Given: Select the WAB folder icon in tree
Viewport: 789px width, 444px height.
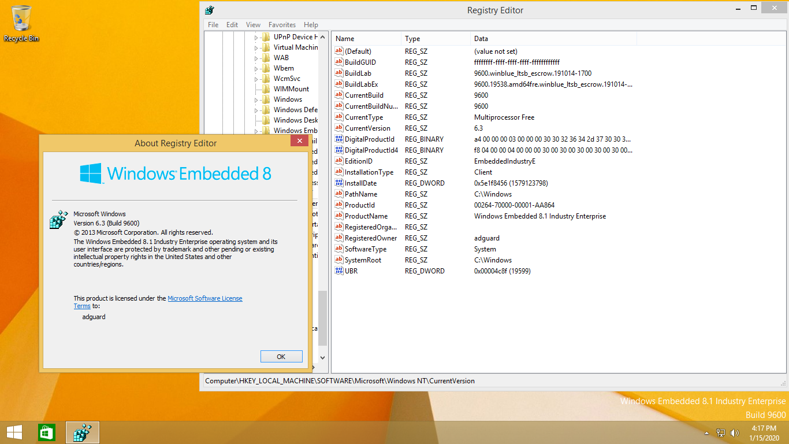Looking at the screenshot, I should (x=266, y=58).
